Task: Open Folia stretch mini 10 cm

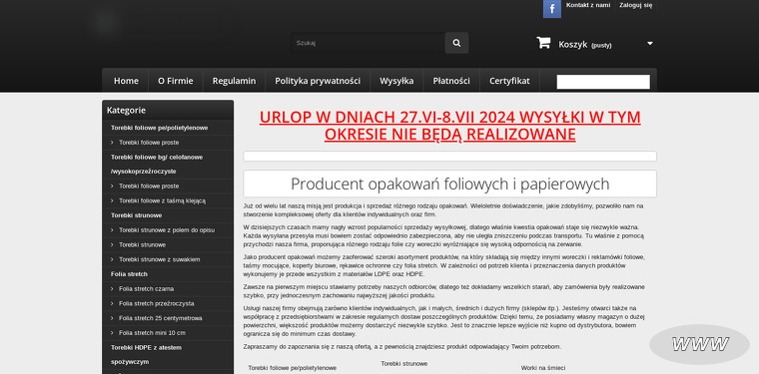Action: (152, 333)
